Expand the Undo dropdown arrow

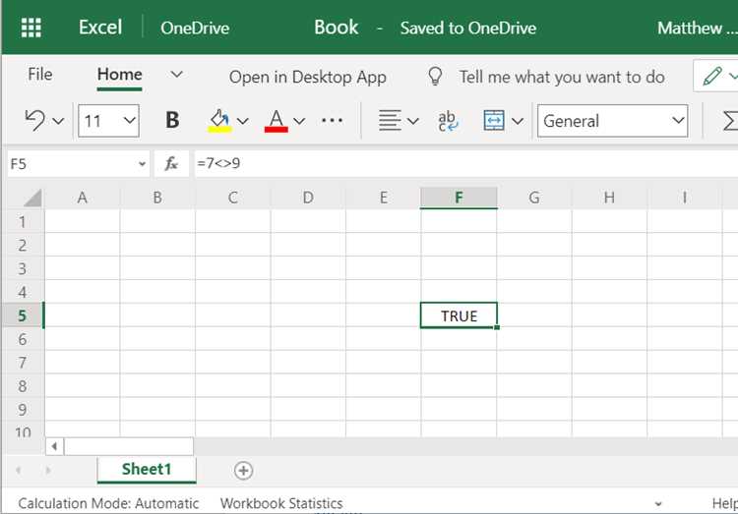click(58, 121)
